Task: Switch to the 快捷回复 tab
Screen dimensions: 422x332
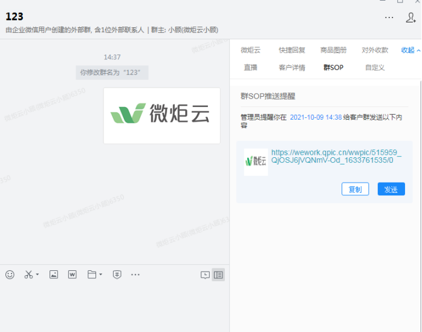Action: tap(292, 50)
